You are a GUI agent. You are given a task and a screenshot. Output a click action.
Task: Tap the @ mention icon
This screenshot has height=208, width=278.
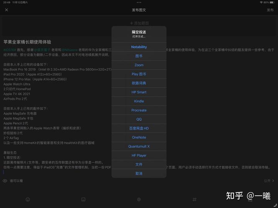tap(139, 200)
